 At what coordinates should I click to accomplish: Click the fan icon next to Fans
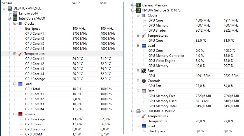click(x=144, y=71)
